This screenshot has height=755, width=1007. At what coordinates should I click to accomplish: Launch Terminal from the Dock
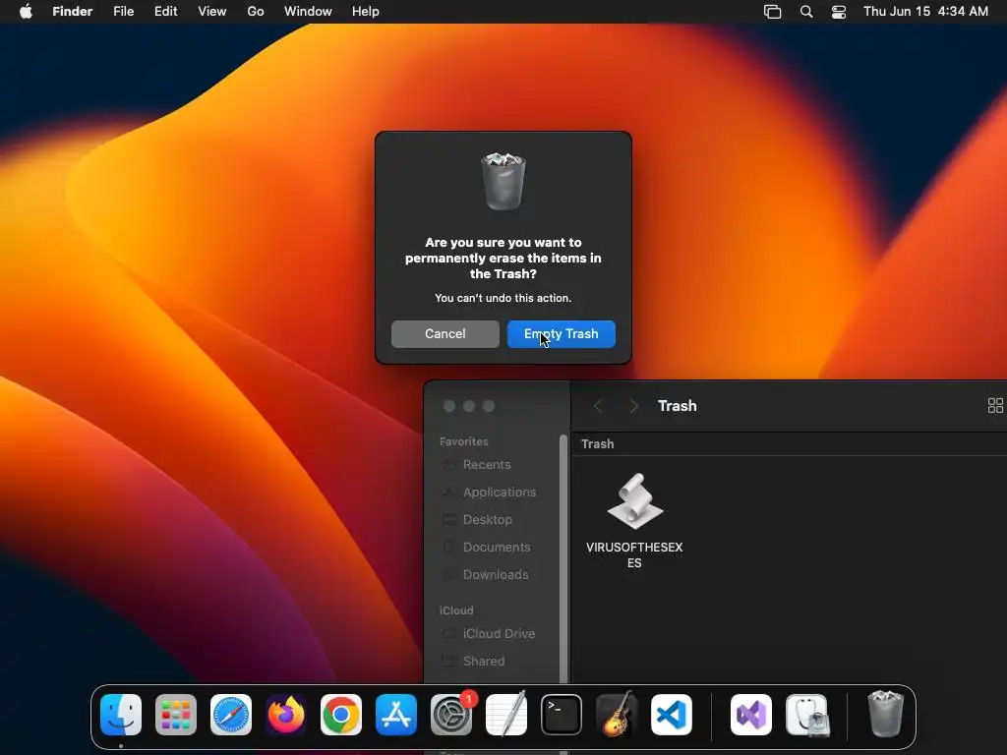click(x=562, y=715)
